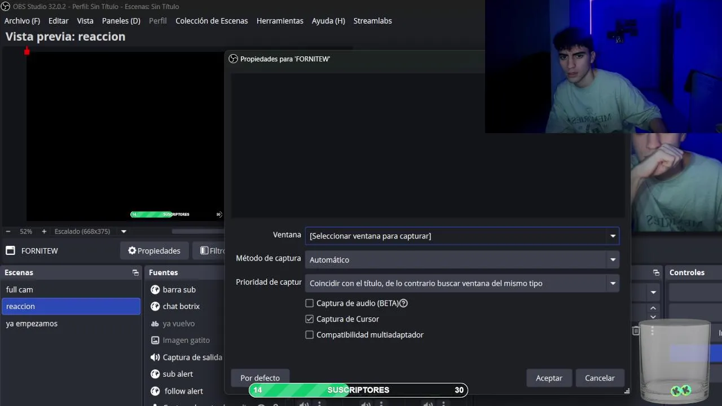Click the 52% zoom level text
Viewport: 722px width, 406px height.
point(26,231)
